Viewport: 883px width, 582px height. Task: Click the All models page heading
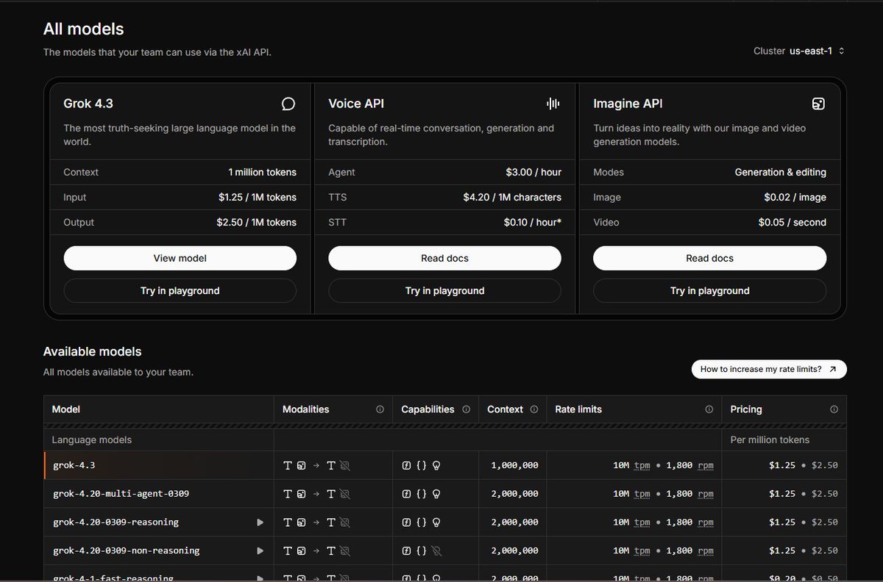coord(83,29)
